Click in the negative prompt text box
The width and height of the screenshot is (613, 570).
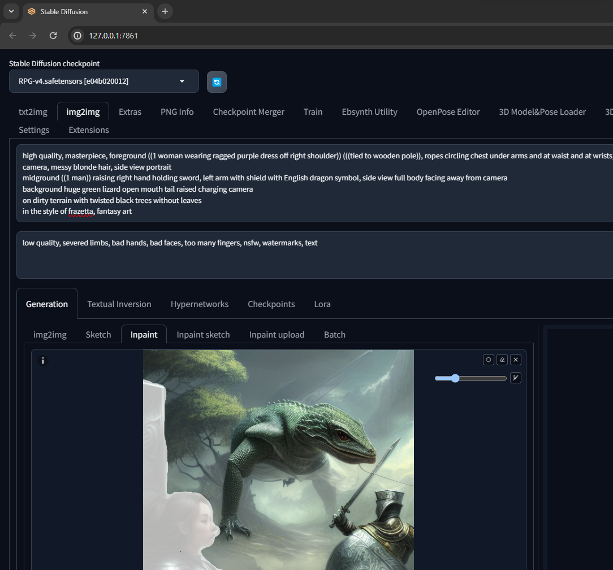(315, 255)
